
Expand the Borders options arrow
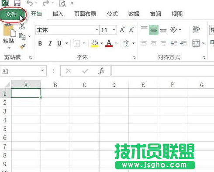click(84, 43)
